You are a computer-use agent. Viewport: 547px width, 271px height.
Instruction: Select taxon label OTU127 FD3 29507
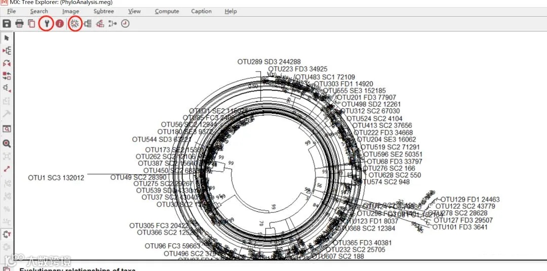click(x=463, y=220)
